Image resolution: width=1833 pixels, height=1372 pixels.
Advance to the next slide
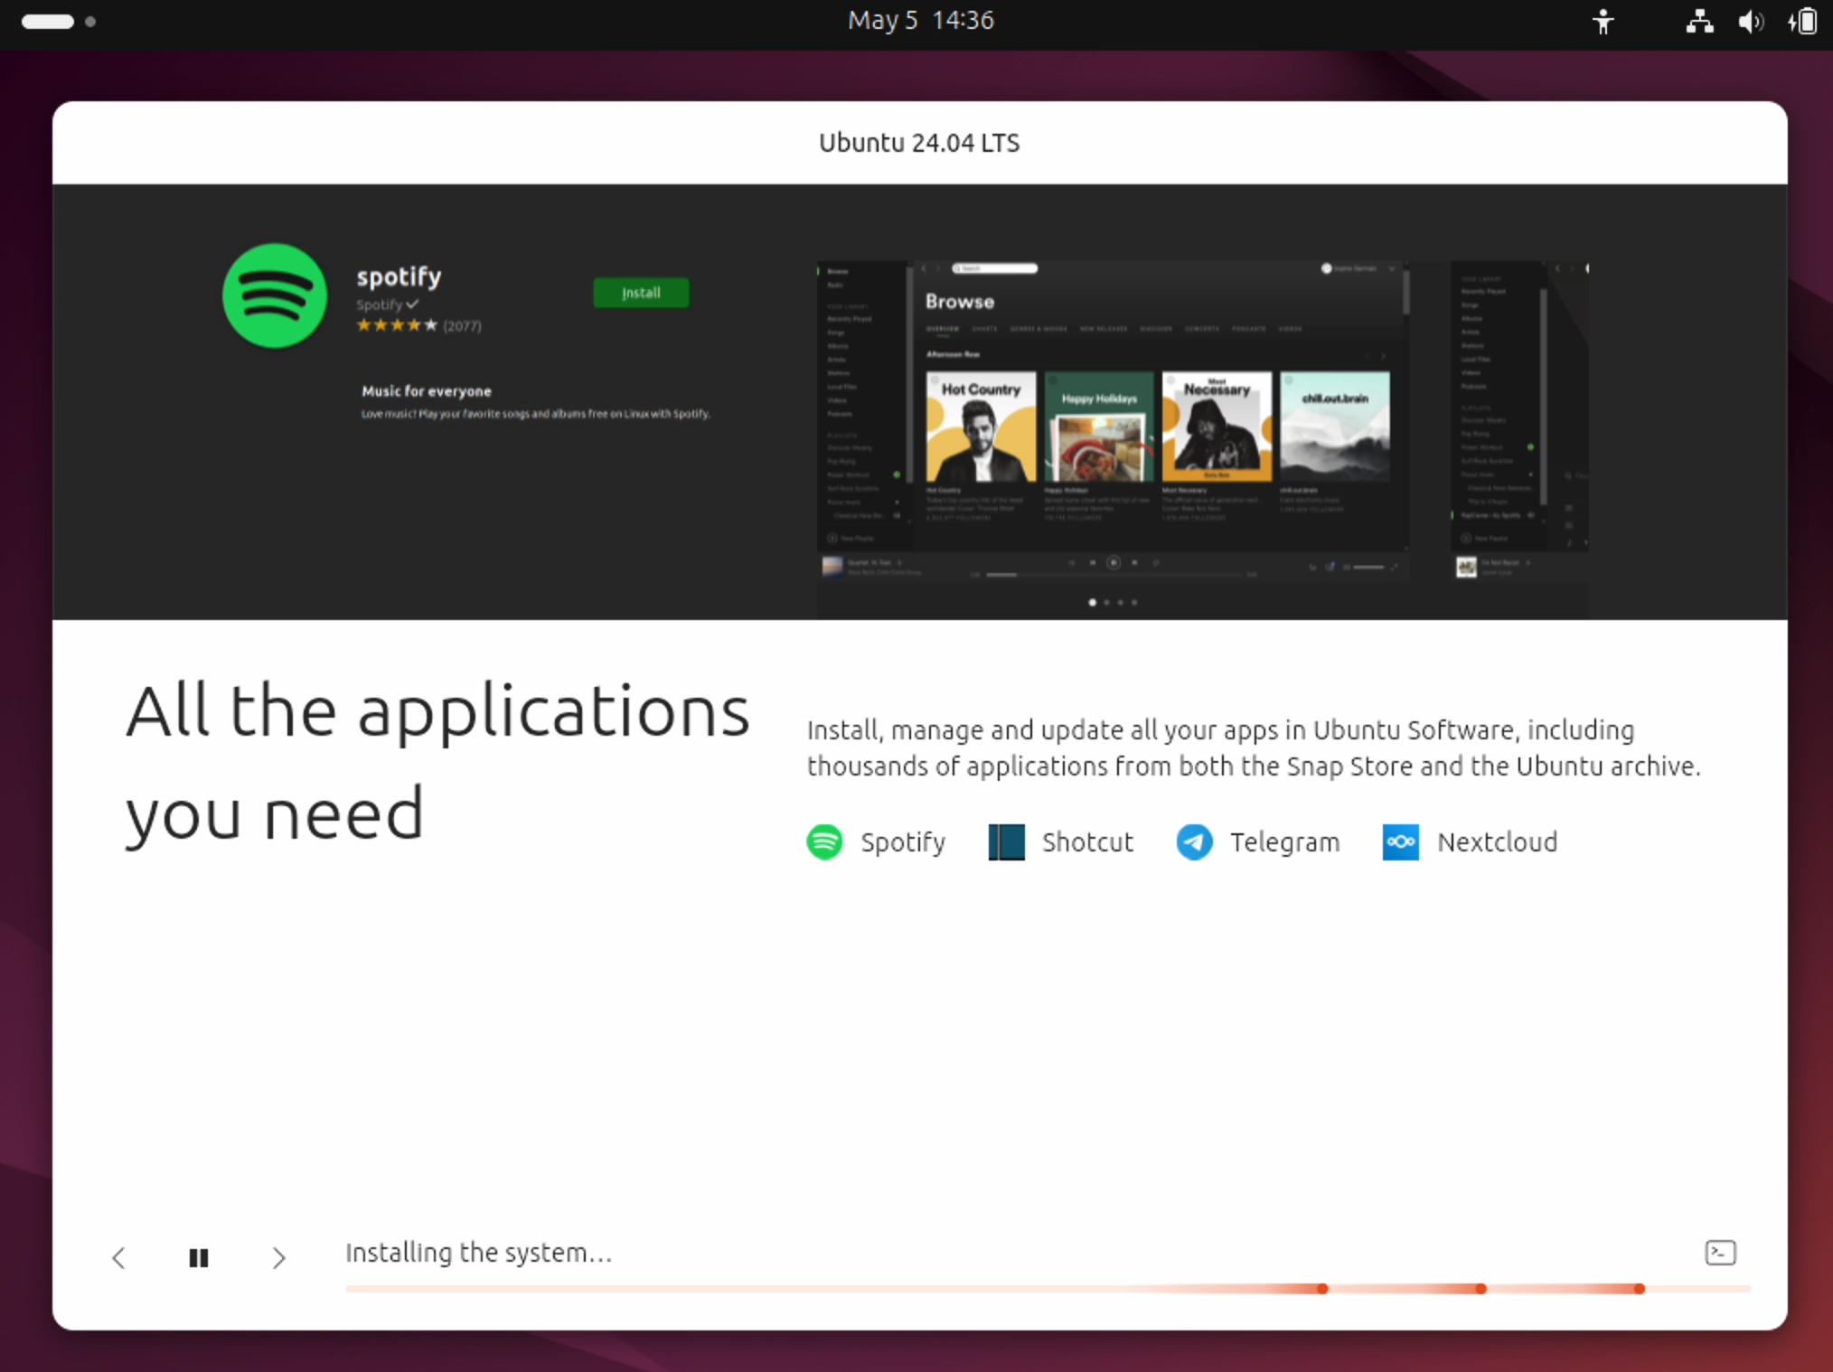pos(278,1257)
